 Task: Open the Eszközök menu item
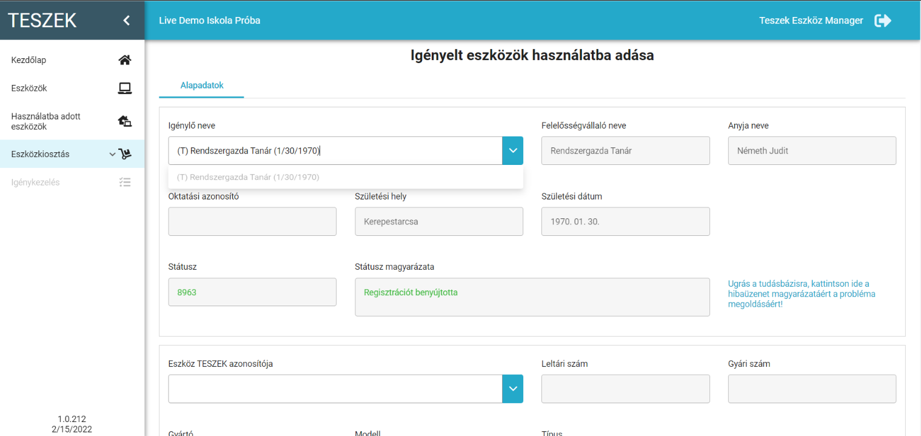[72, 88]
